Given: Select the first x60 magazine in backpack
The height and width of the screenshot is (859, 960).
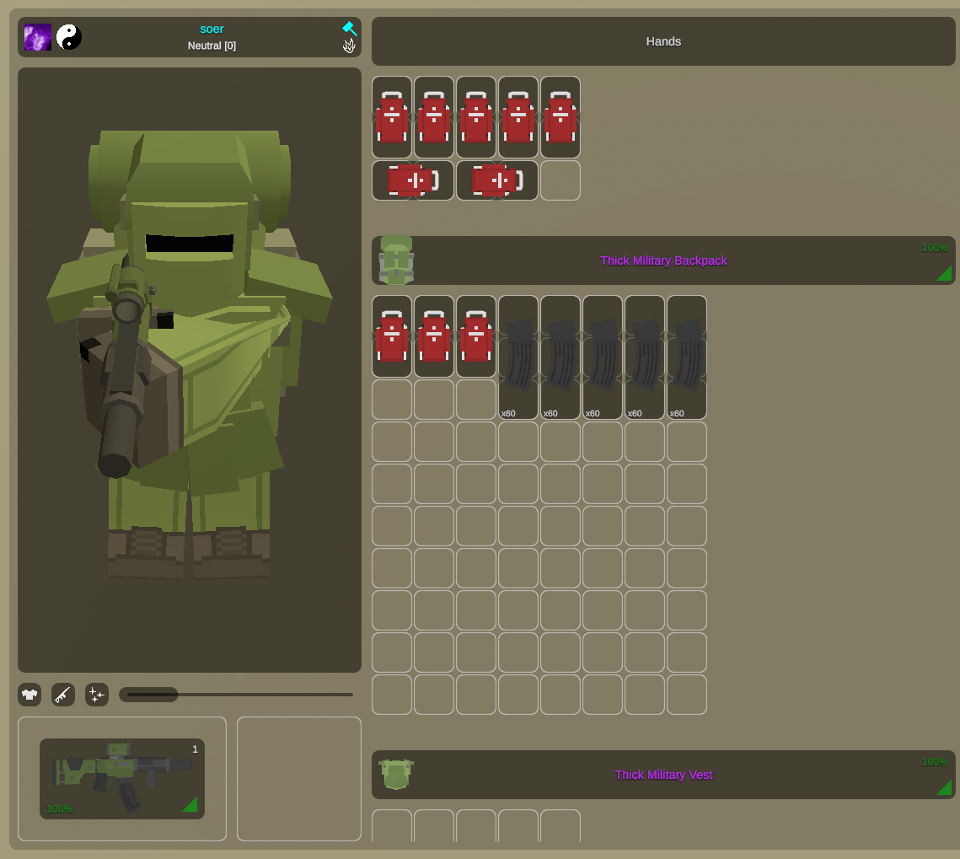Looking at the screenshot, I should (x=518, y=357).
